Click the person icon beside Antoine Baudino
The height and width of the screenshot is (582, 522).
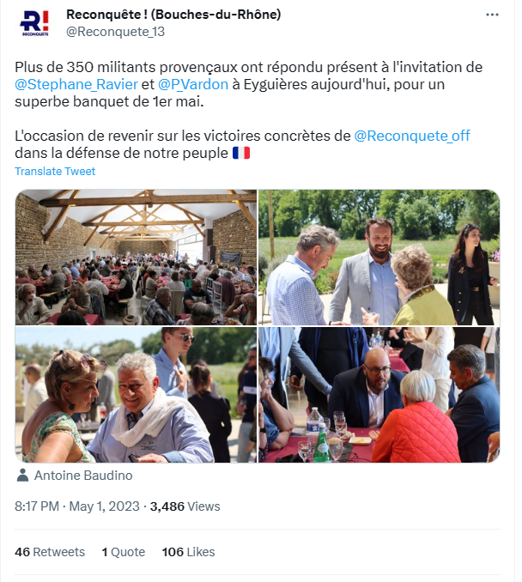[22, 476]
